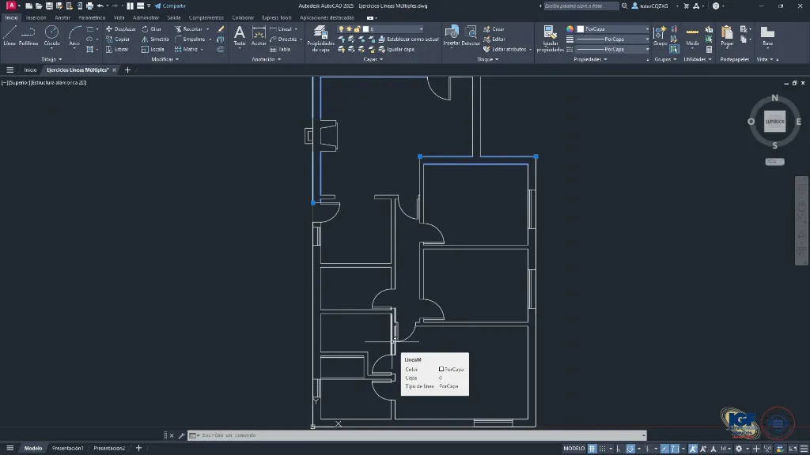Click the Crear block button
Image resolution: width=810 pixels, height=455 pixels.
pos(494,29)
